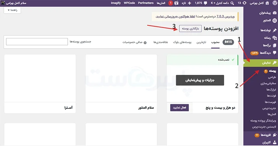Click the brush icon beside نمایش

[x=275, y=63]
